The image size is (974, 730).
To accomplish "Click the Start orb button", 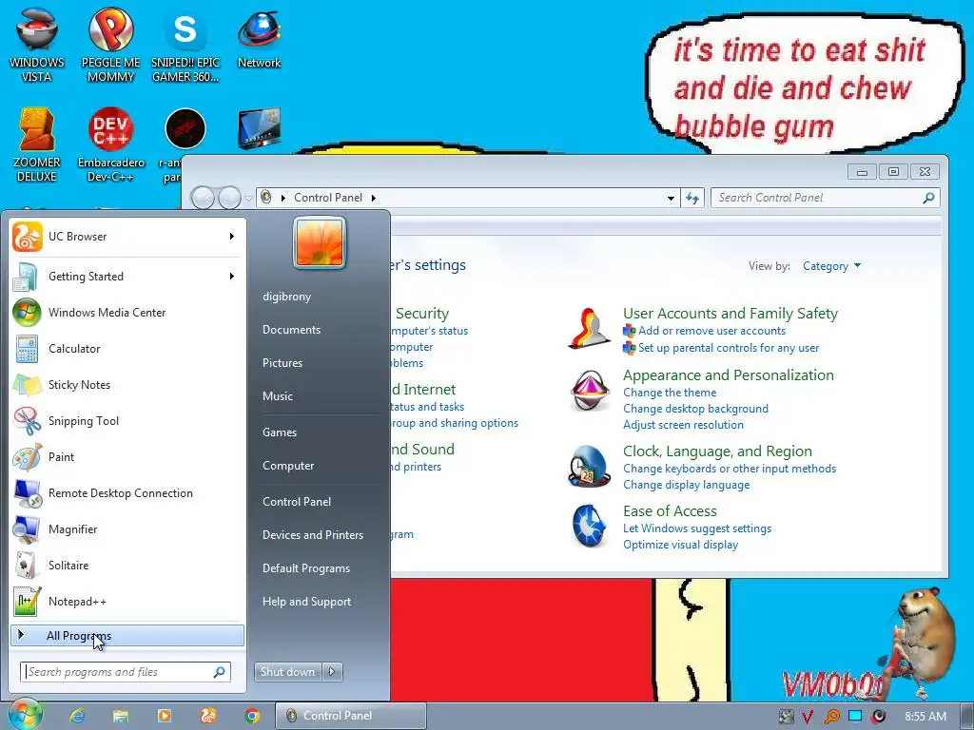I will coord(24,715).
